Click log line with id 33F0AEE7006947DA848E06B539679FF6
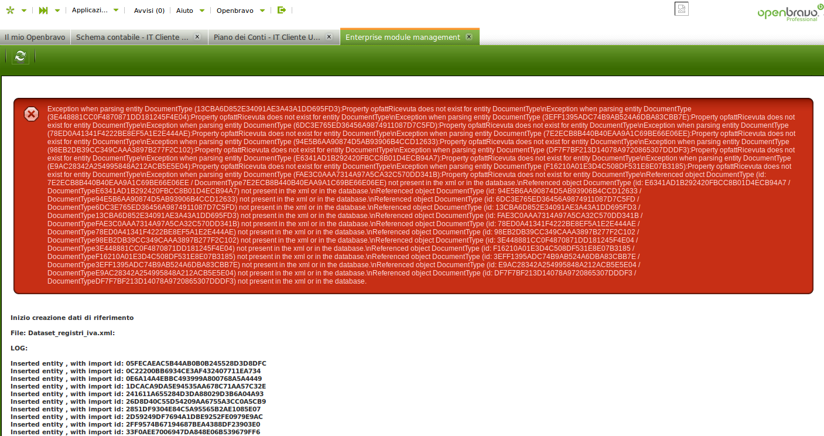Screen dimensions: 824x436 tap(135, 432)
